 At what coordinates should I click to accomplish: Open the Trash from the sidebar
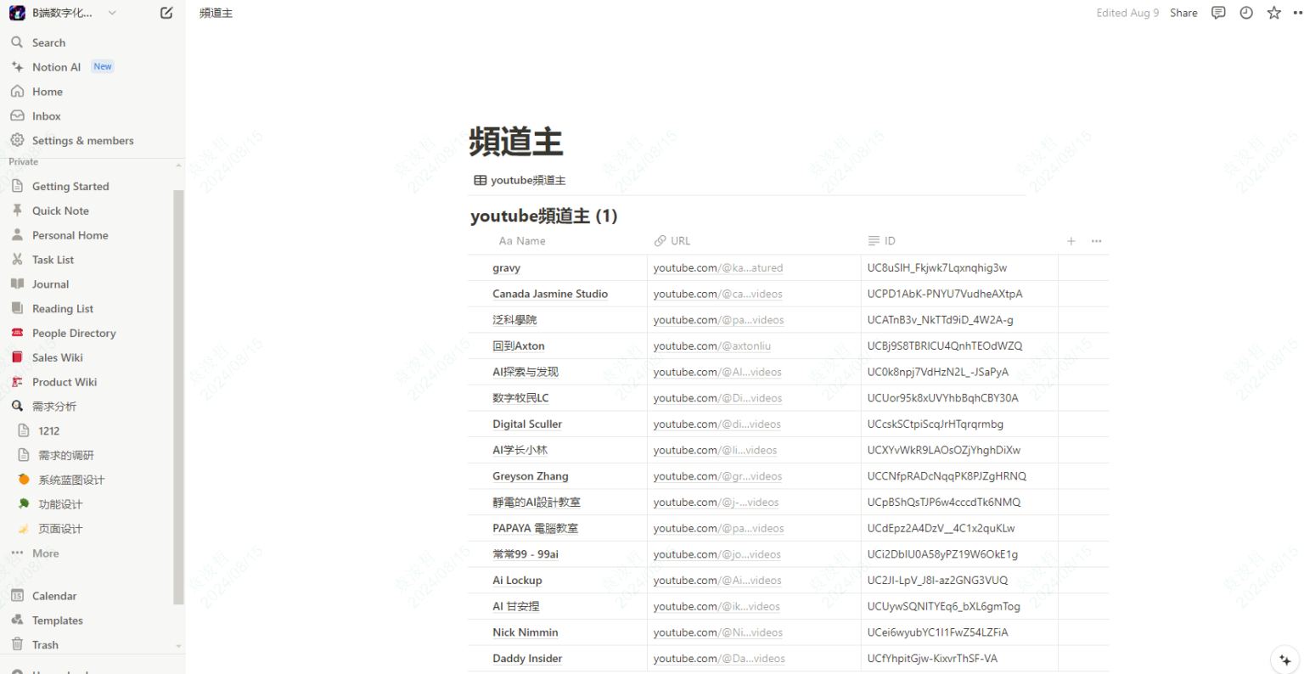pos(44,644)
